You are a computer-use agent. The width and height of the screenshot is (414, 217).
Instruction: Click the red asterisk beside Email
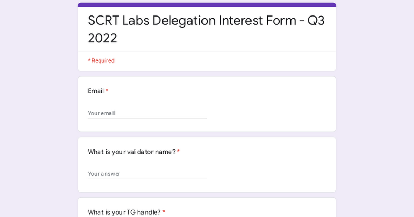coord(107,91)
